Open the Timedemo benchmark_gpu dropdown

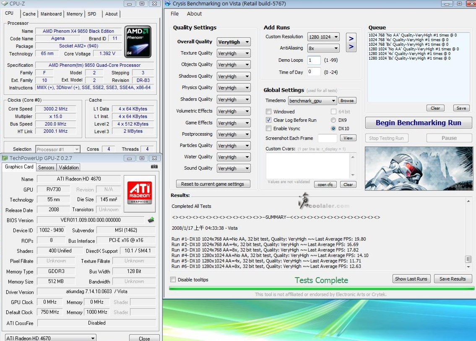coord(312,101)
